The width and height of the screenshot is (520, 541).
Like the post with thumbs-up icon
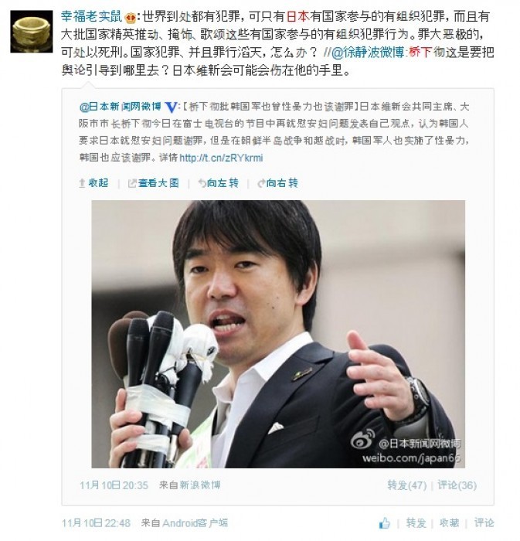click(x=385, y=523)
